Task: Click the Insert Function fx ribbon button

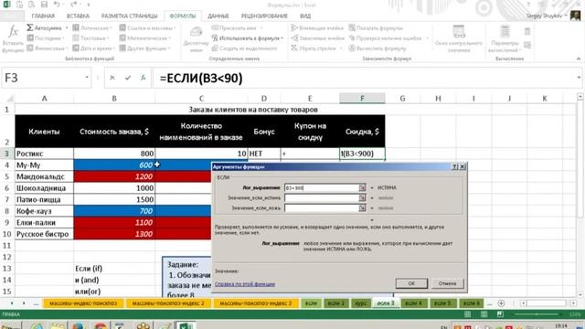Action: point(13,38)
